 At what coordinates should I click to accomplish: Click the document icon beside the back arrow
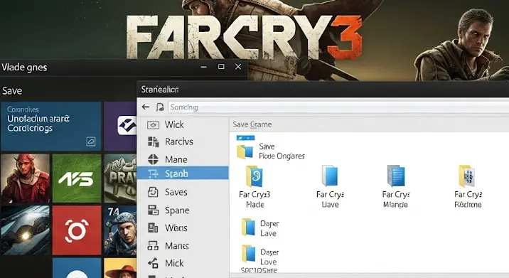[160, 107]
